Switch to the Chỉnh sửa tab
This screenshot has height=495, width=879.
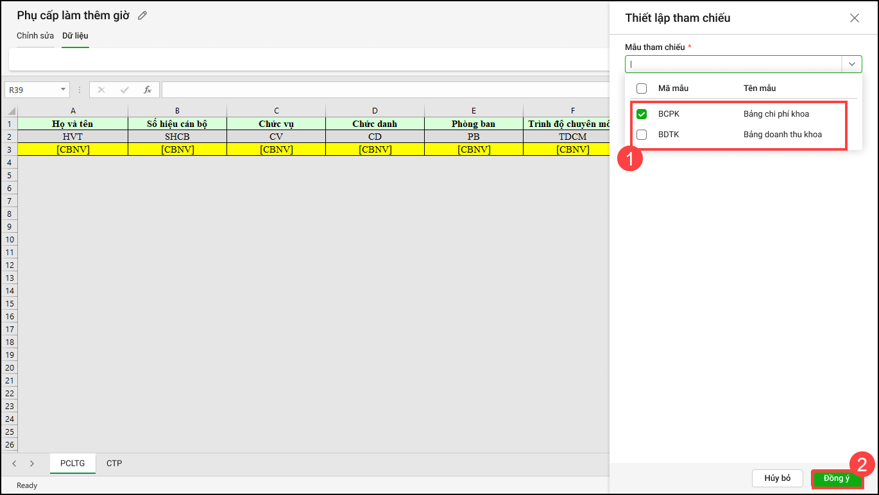click(x=35, y=36)
